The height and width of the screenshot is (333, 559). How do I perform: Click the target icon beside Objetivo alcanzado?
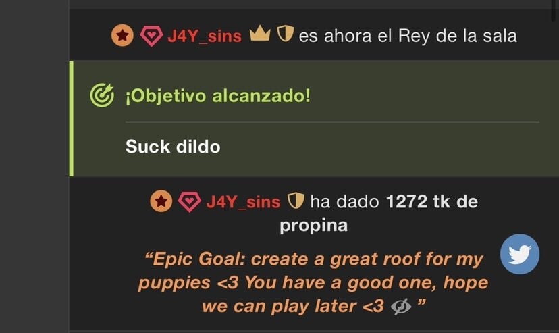pos(102,95)
